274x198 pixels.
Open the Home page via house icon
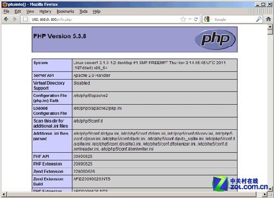click(269, 19)
